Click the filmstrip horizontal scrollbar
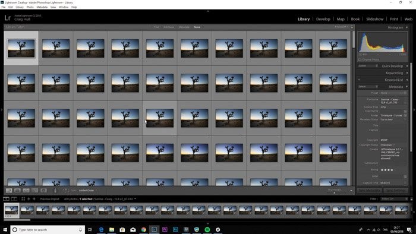Image resolution: width=416 pixels, height=234 pixels. pyautogui.click(x=17, y=220)
